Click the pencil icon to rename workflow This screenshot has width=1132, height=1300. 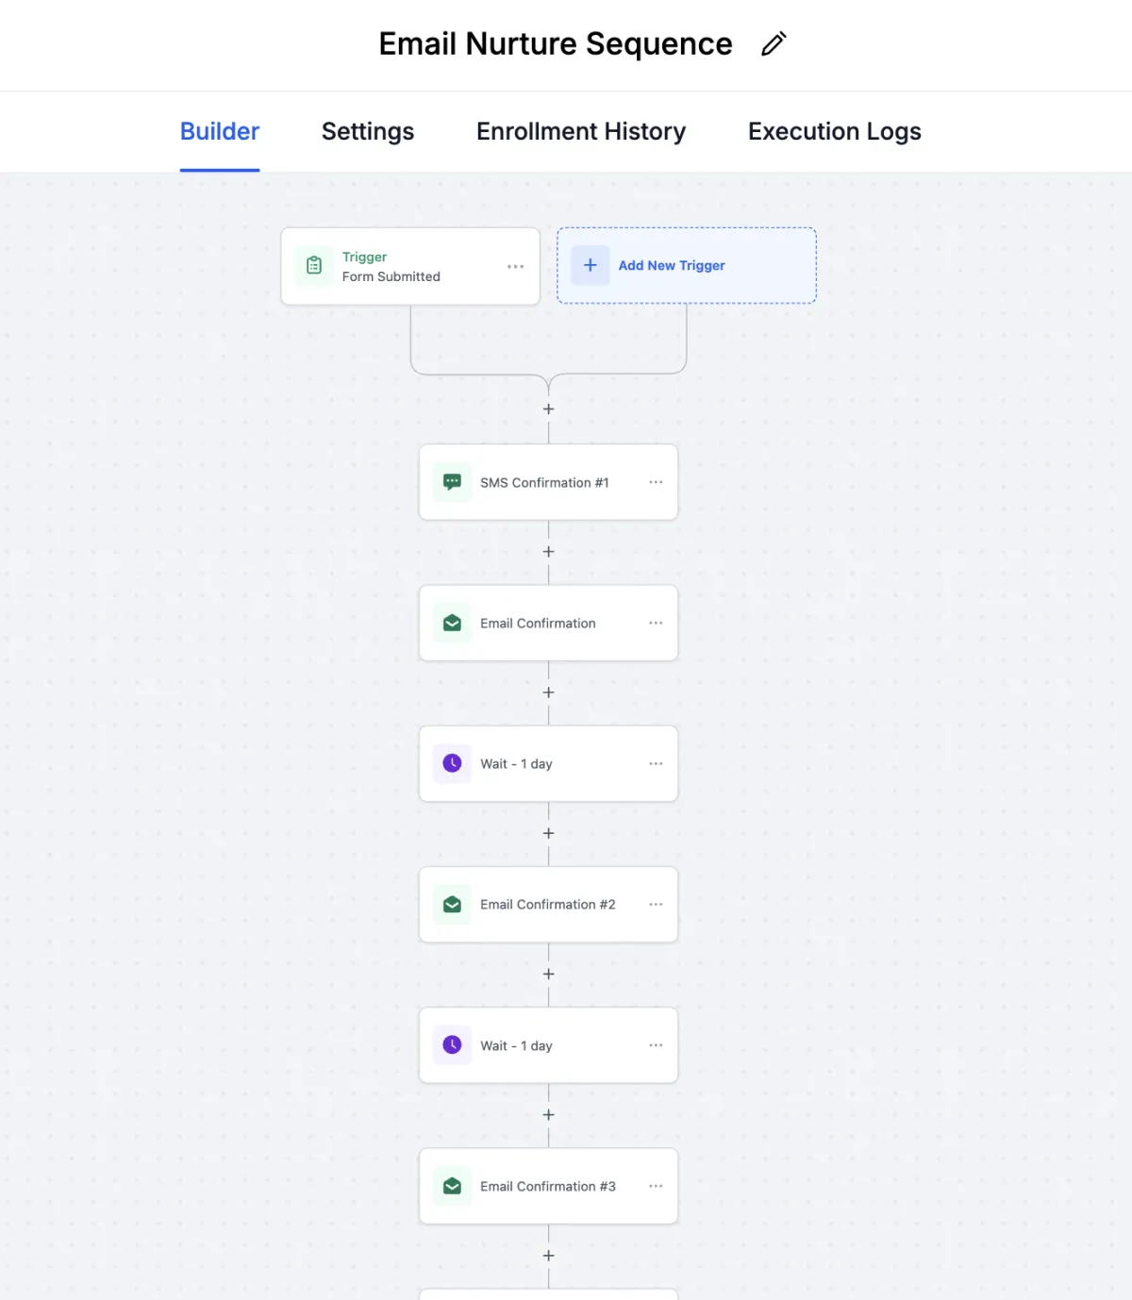pos(774,44)
